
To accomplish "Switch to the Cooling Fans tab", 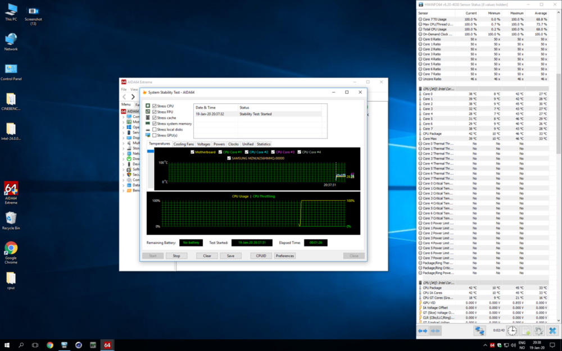I will [184, 144].
